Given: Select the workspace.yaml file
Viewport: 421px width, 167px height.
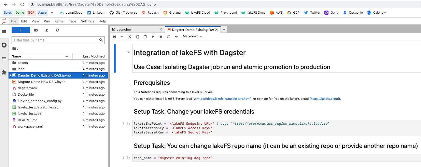Looking at the screenshot, I should pos(58,127).
